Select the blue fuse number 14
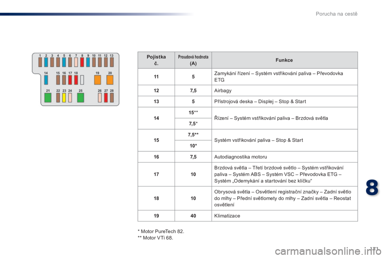The image size is (388, 258). (x=46, y=79)
